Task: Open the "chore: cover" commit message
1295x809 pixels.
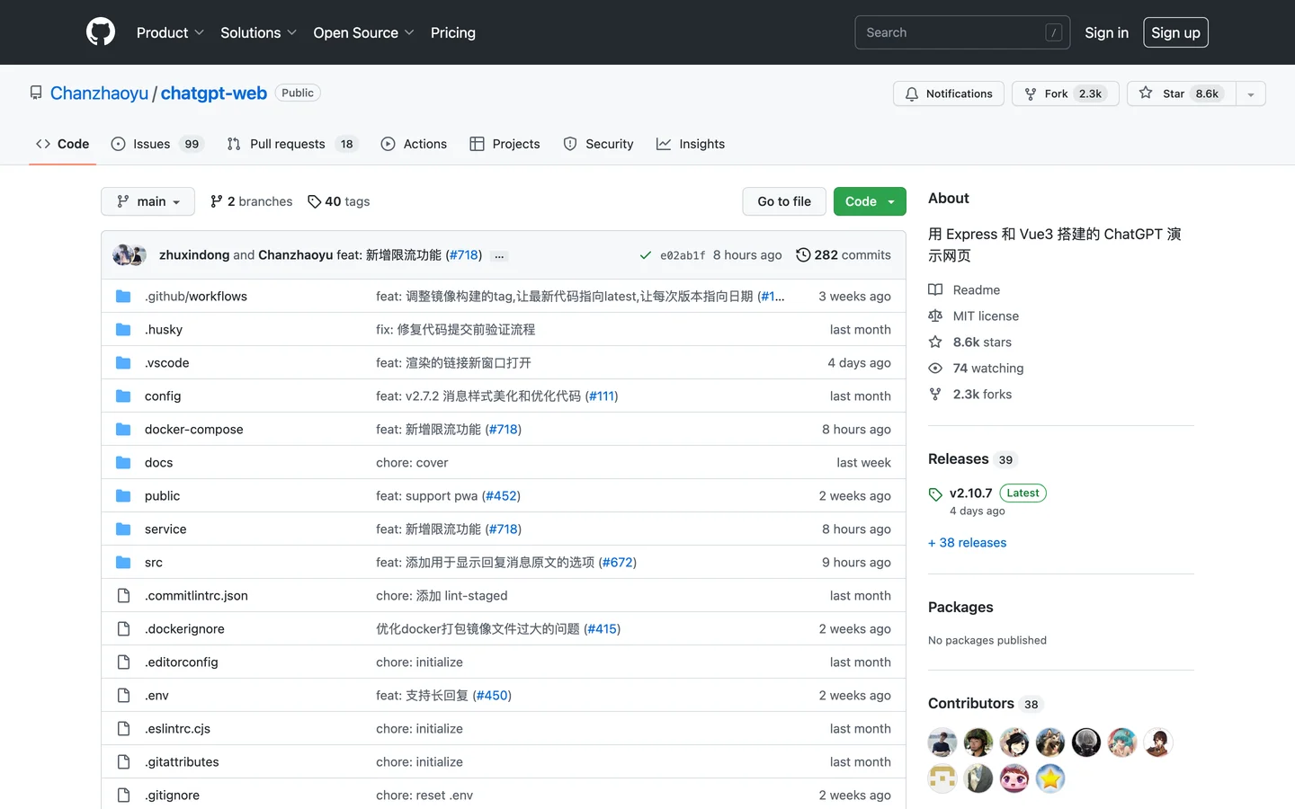Action: point(412,463)
